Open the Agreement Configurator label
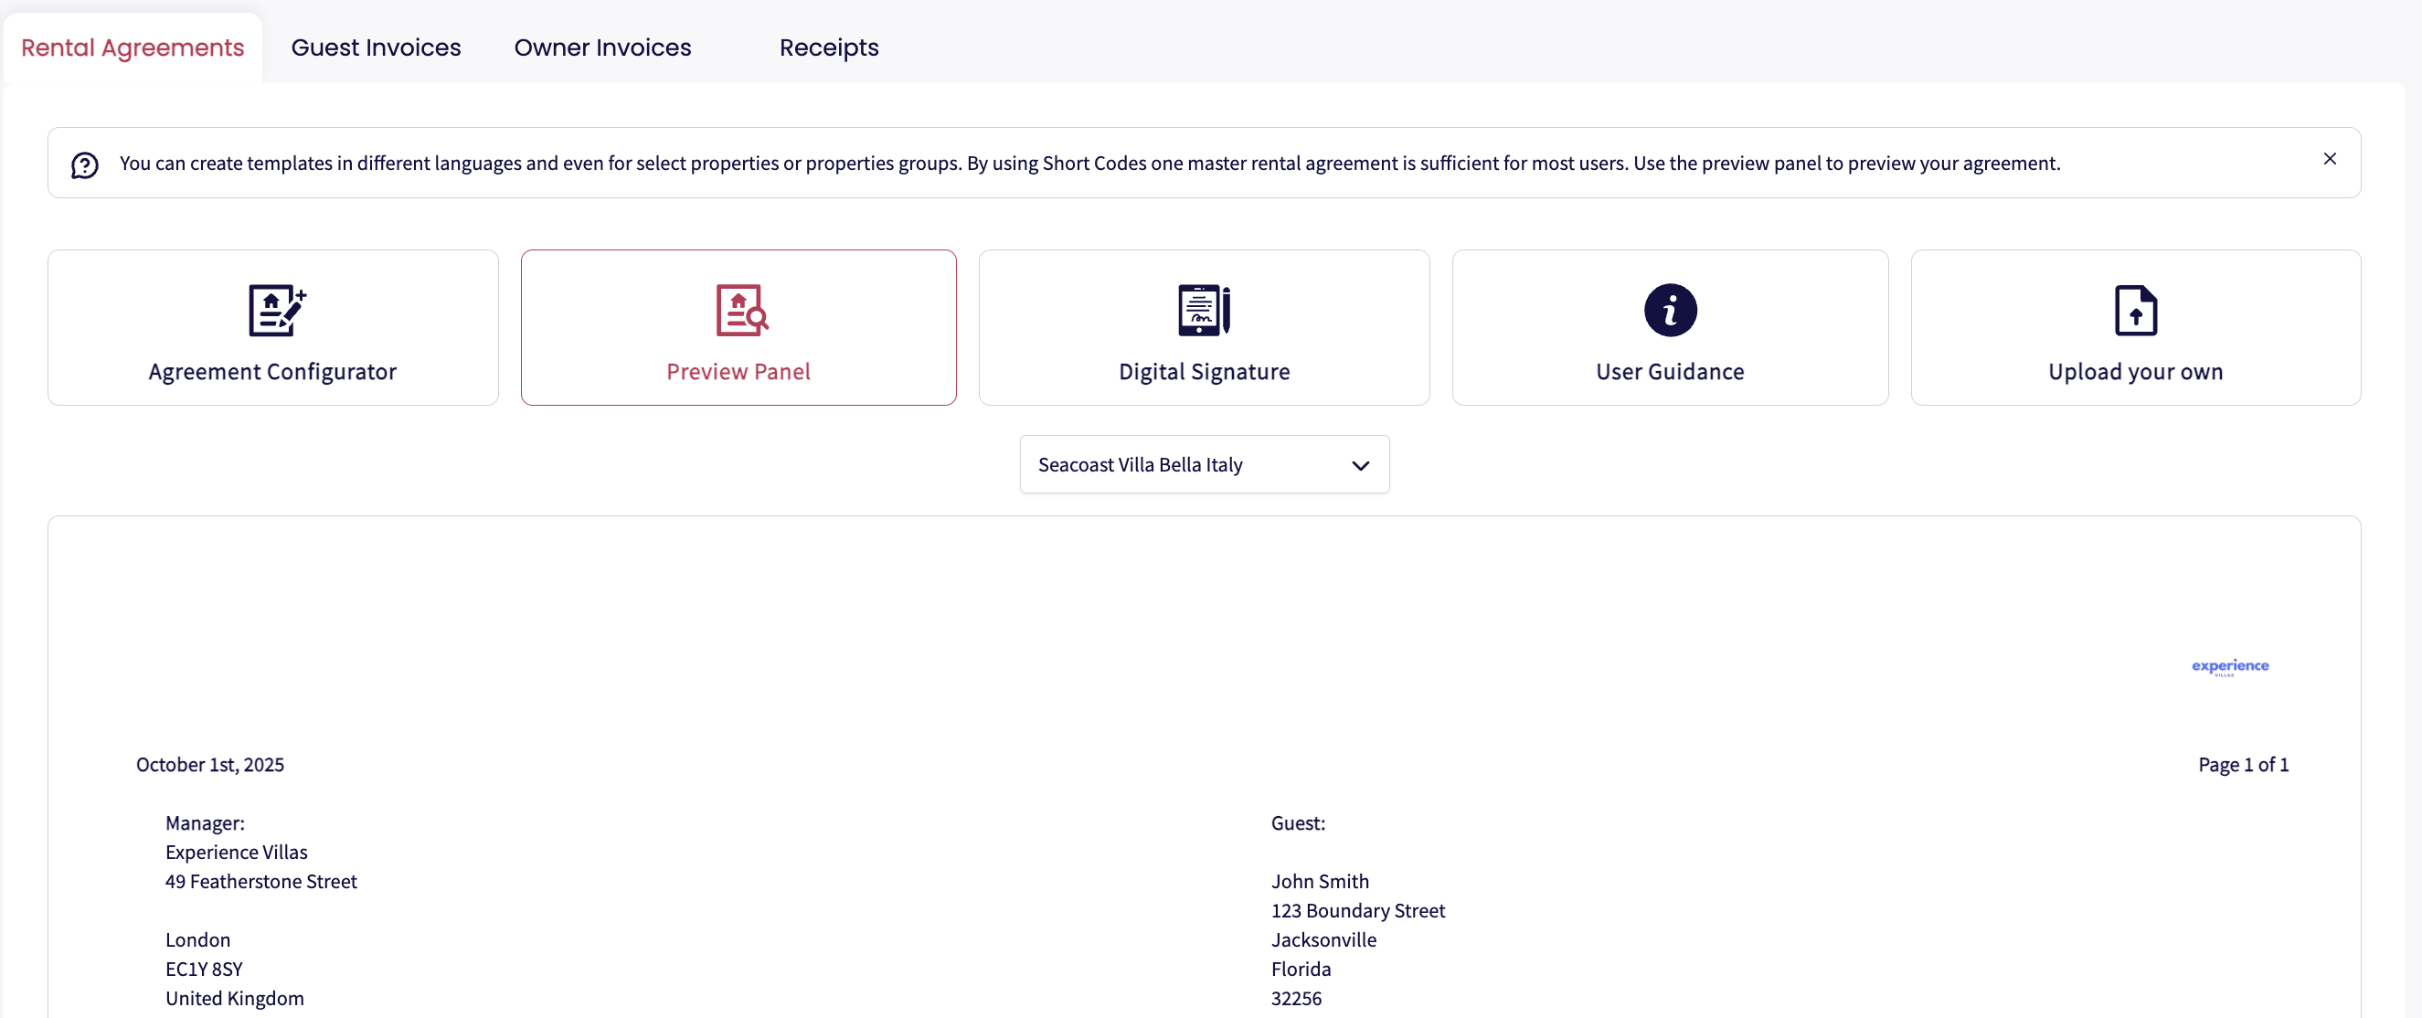 (x=272, y=372)
